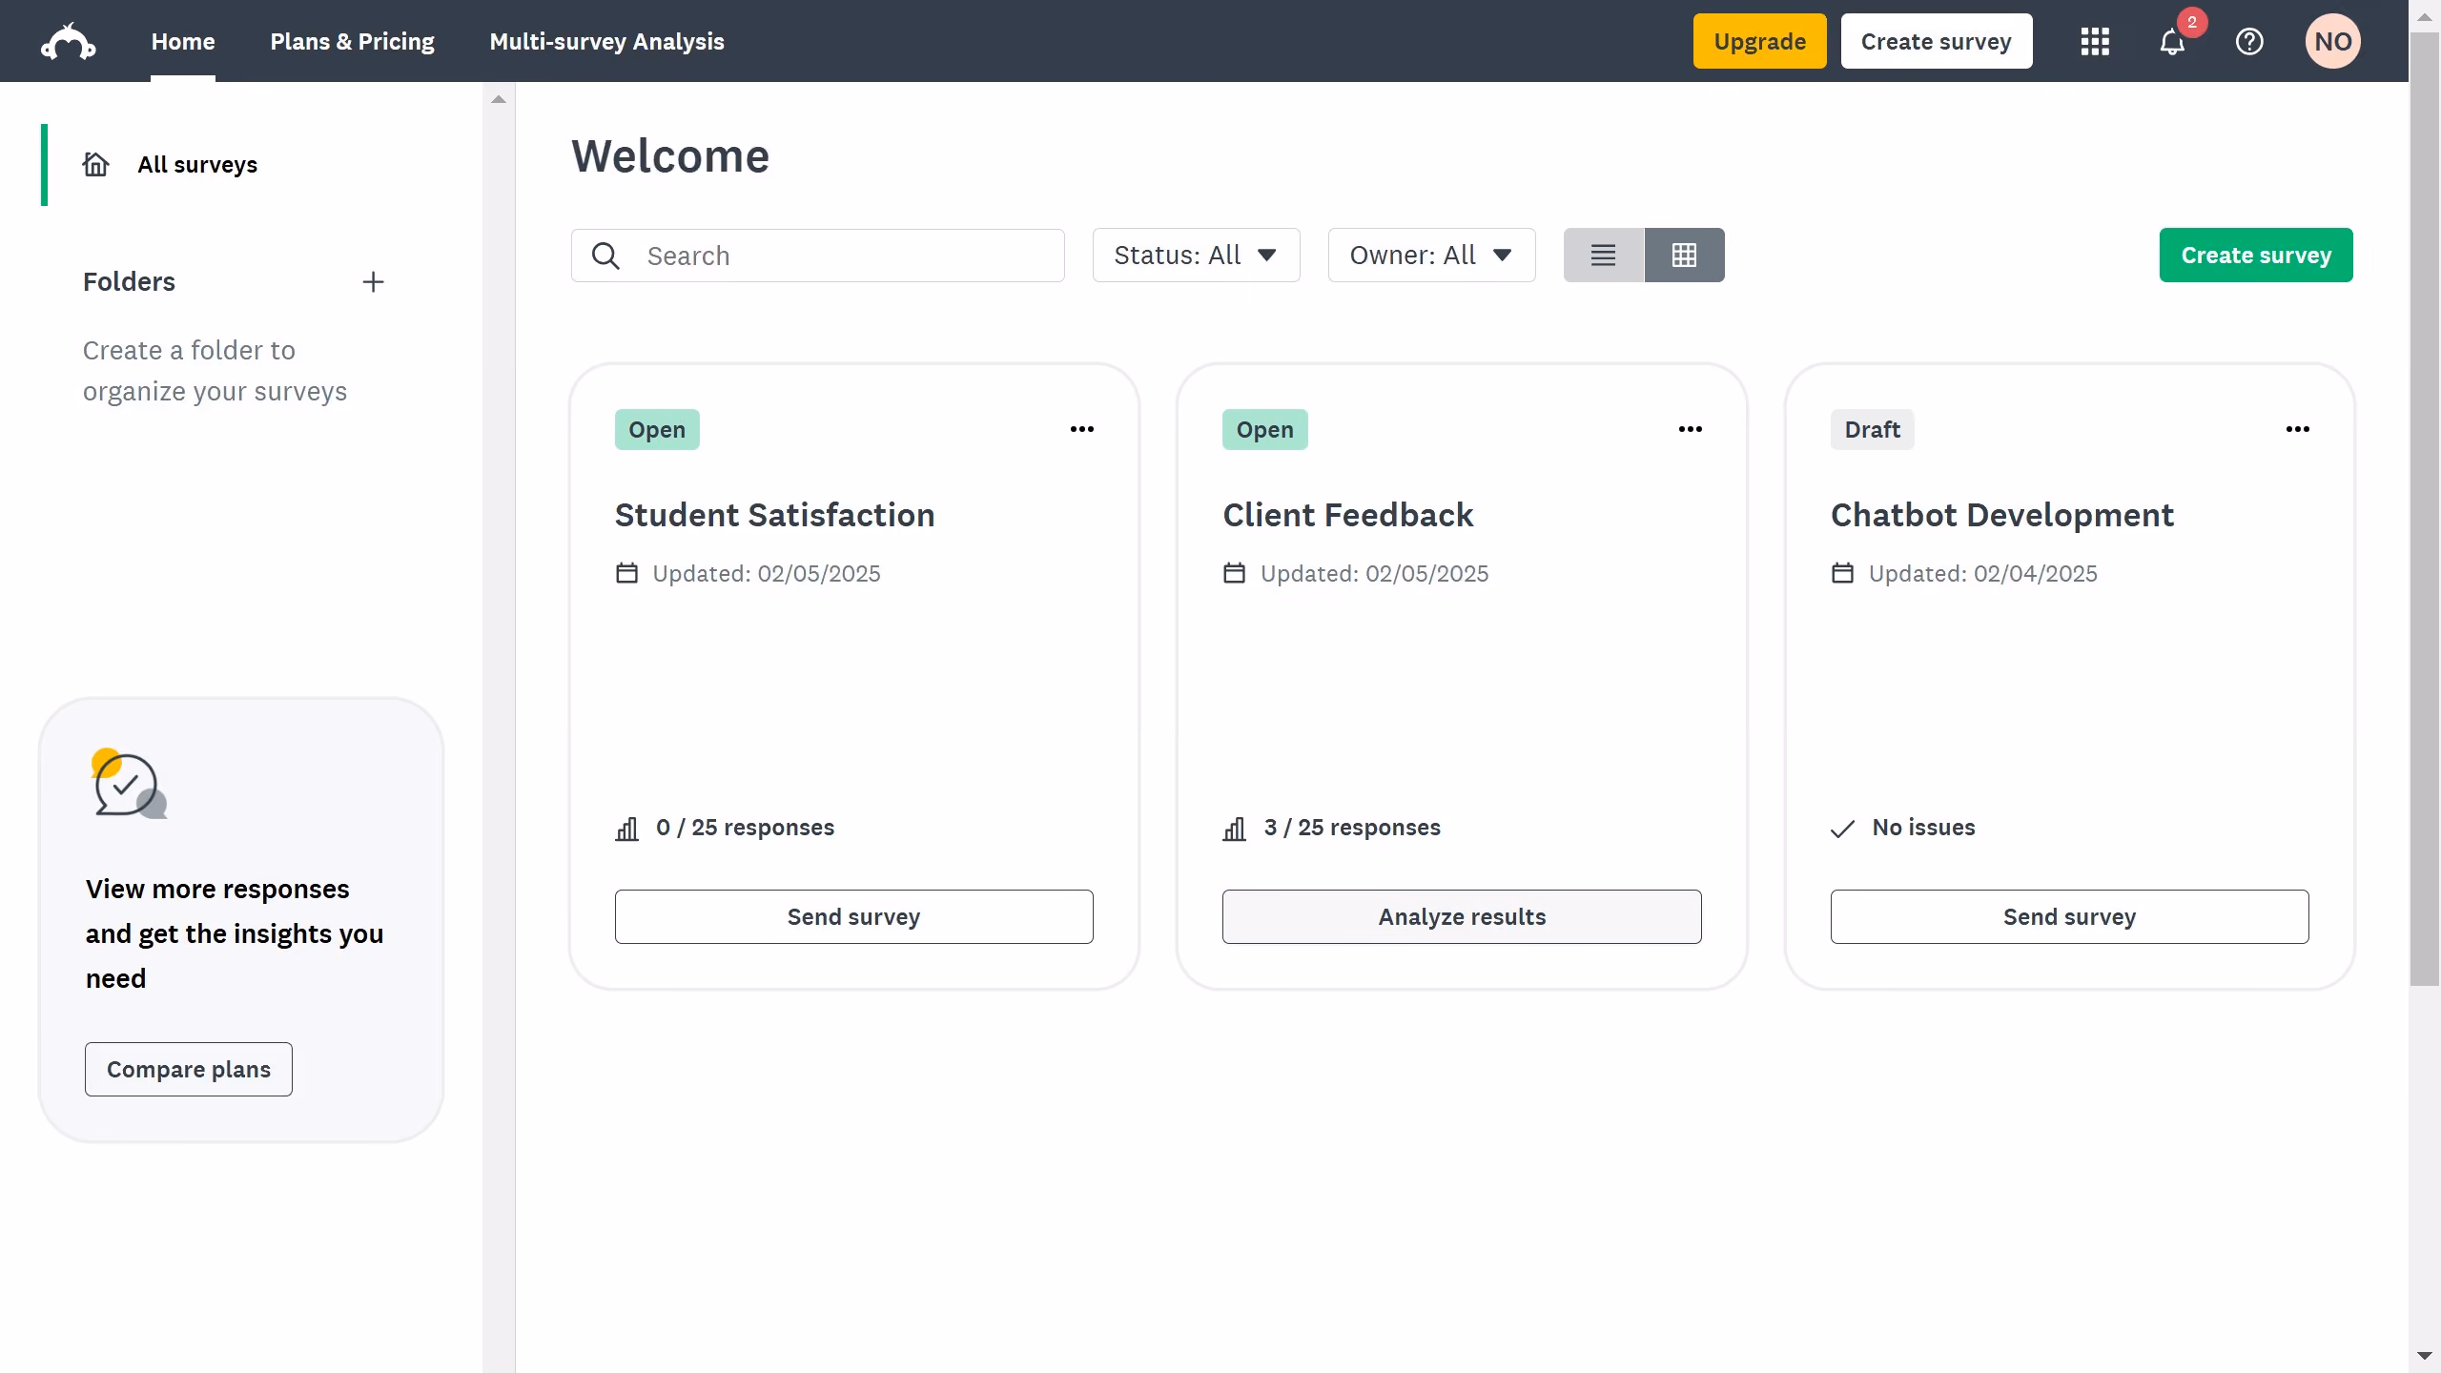Click the 3 / 25 responses text
This screenshot has height=1373, width=2441.
point(1352,828)
